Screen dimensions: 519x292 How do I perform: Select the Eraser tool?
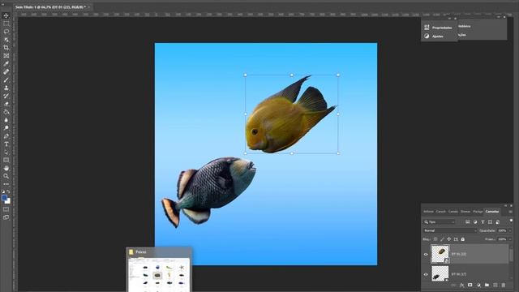(6, 104)
